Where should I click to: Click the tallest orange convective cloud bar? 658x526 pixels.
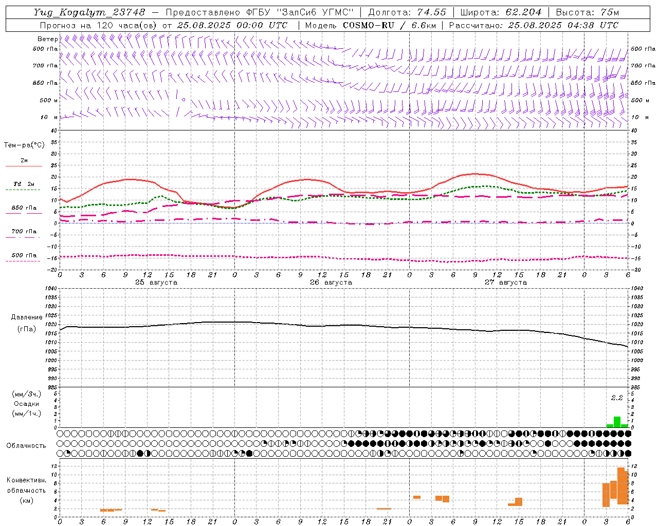point(621,486)
